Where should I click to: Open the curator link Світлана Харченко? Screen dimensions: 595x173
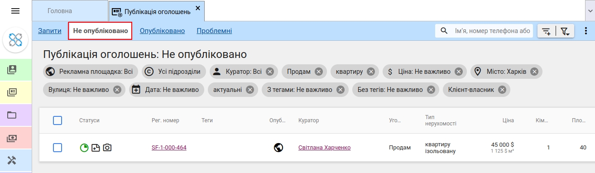point(324,148)
